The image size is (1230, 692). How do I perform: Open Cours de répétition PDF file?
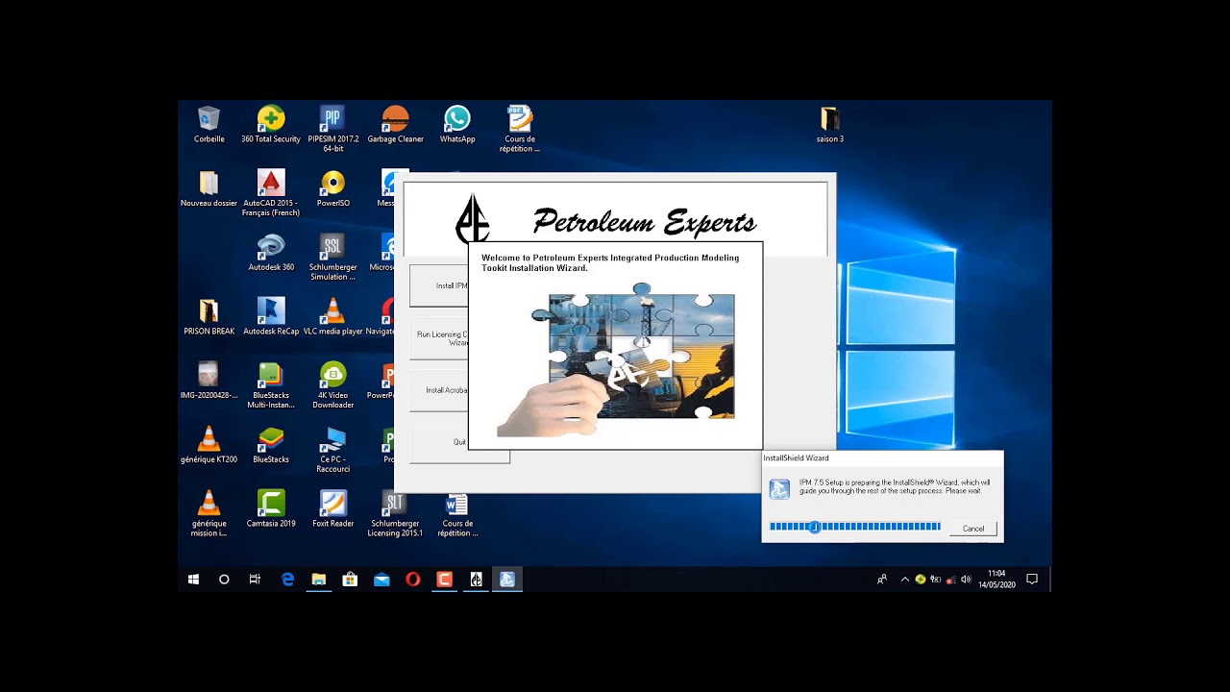(520, 129)
